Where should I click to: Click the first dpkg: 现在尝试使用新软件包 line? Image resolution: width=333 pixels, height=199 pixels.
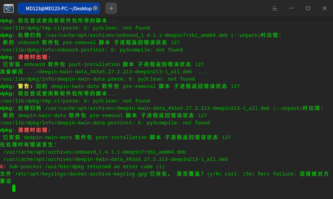[58, 21]
